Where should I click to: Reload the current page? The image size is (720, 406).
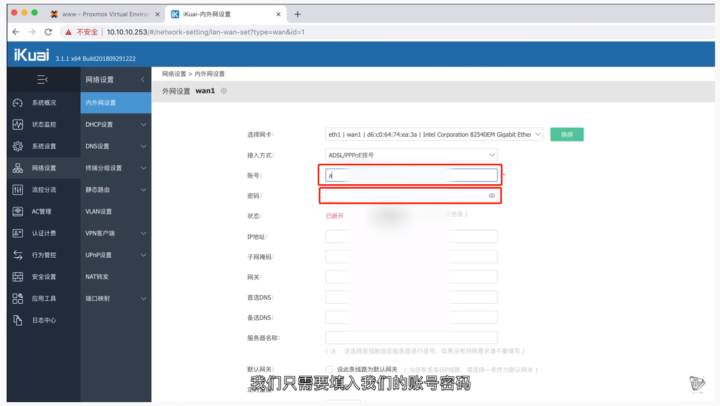(x=48, y=32)
